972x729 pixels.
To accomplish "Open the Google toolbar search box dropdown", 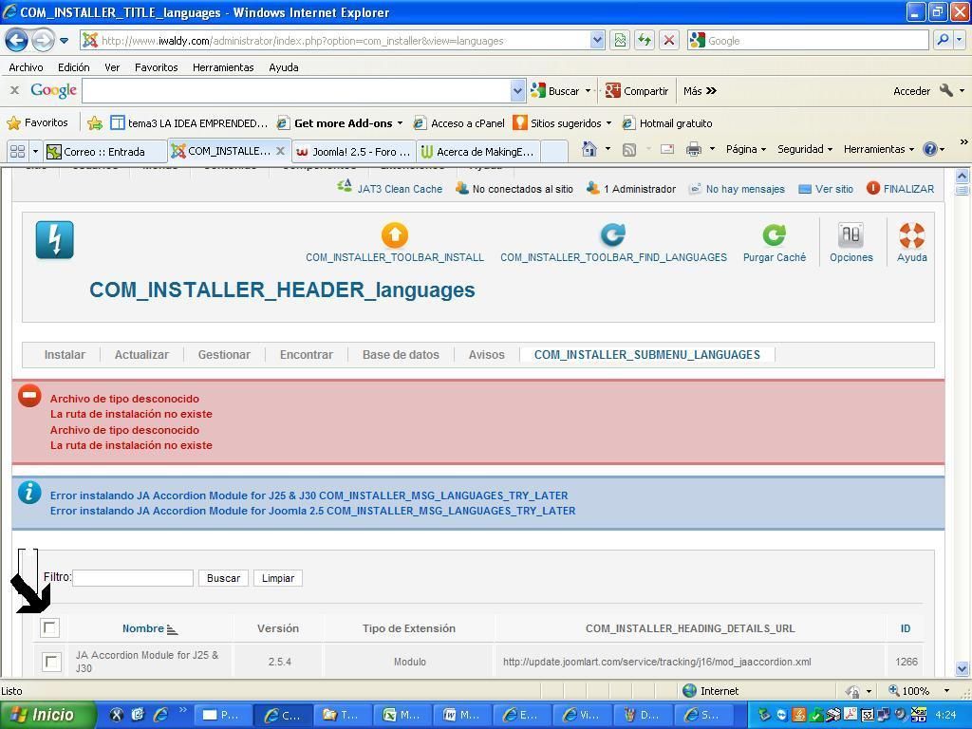I will pyautogui.click(x=517, y=91).
